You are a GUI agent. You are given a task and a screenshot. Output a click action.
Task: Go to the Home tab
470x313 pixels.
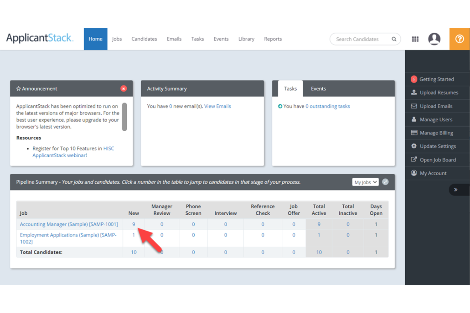coord(96,39)
